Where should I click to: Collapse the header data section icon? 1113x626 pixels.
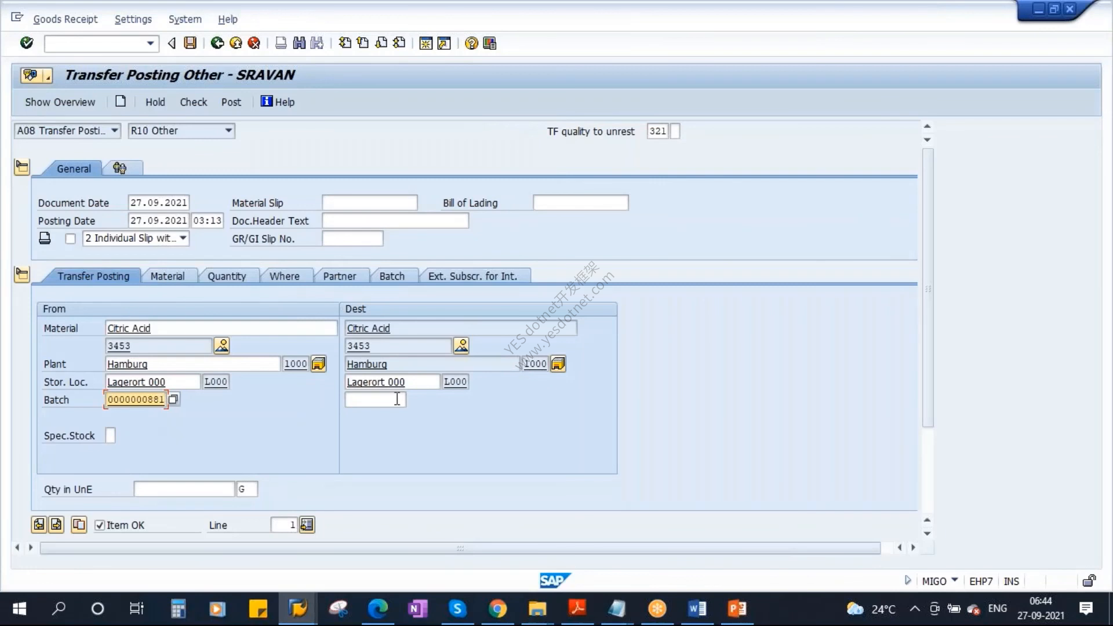[x=22, y=168]
